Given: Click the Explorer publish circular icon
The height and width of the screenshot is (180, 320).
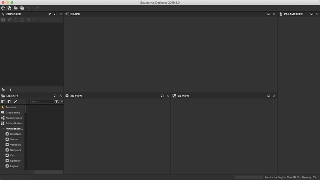Looking at the screenshot, I should 28,20.
